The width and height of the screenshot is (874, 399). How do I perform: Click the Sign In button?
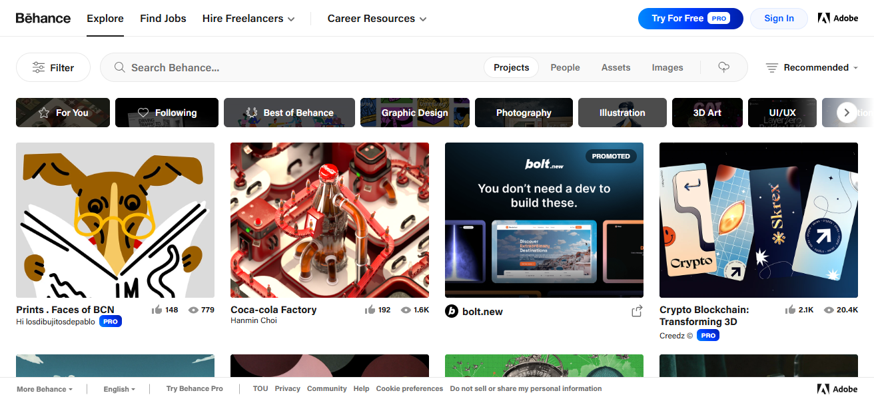[x=779, y=19]
